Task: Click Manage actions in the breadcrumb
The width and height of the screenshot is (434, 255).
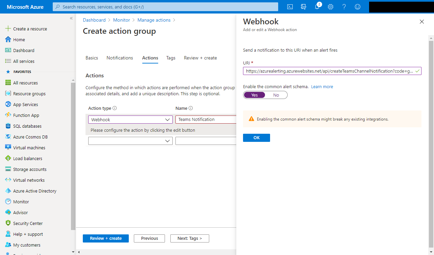Action: [x=154, y=20]
